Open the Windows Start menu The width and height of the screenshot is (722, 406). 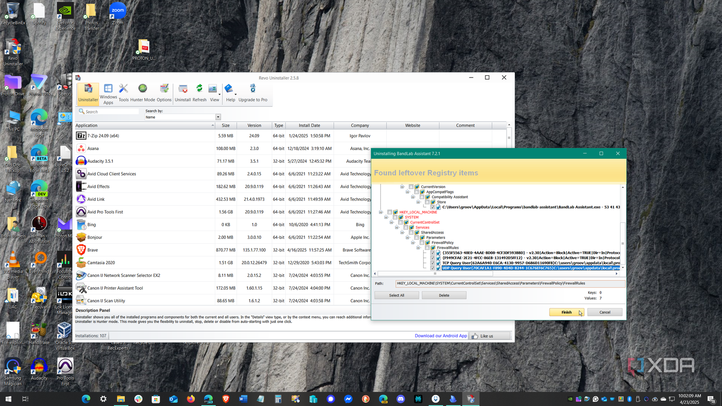pyautogui.click(x=8, y=399)
